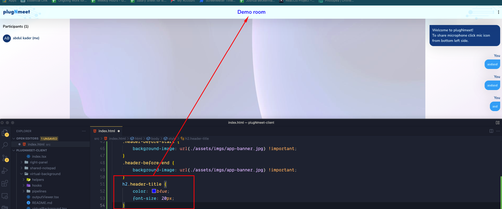Click the asd chat bubble
Screen dimensions: 502x209
495,106
